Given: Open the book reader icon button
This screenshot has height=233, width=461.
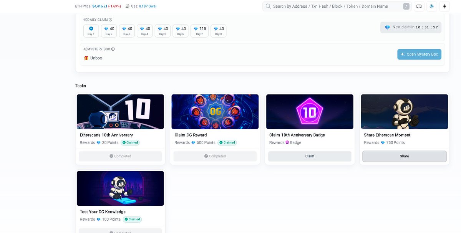Looking at the screenshot, I should [419, 6].
